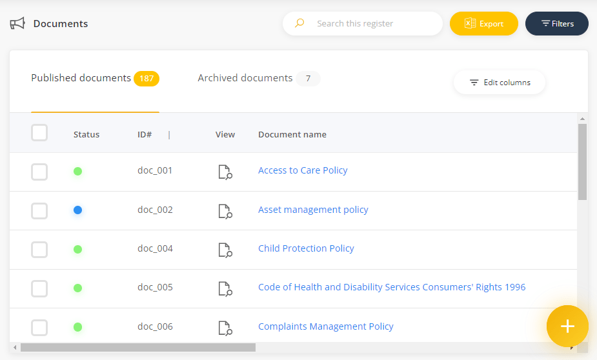This screenshot has height=360, width=597.
Task: Click the 7 archived count badge
Action: (x=308, y=79)
